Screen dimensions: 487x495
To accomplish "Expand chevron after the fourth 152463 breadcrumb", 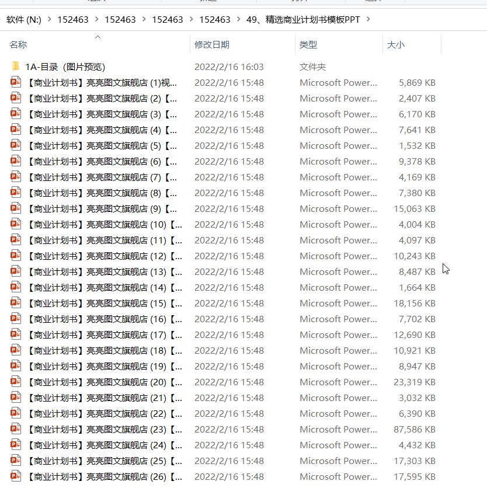I will tap(238, 19).
